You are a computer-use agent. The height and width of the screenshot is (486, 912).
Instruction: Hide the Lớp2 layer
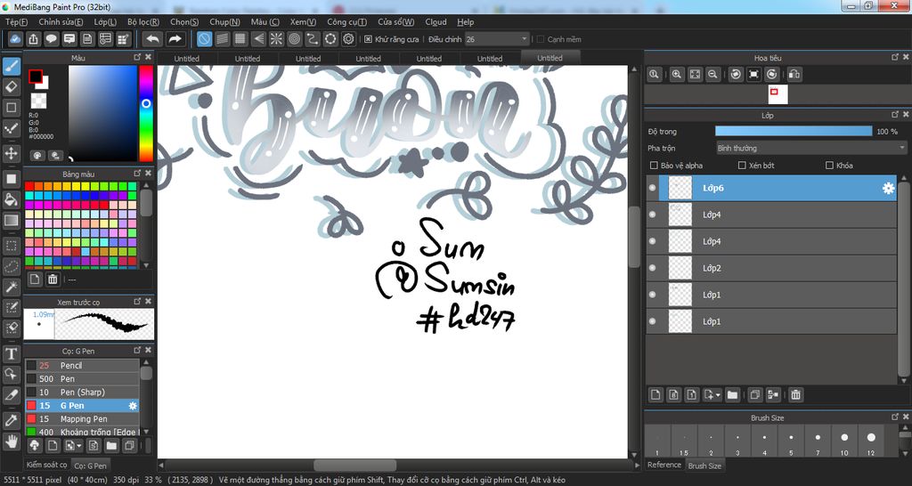[x=652, y=268]
